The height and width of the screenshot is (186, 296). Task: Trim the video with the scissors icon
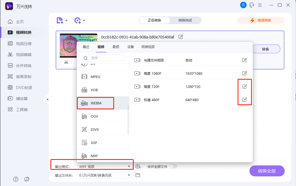[x=66, y=62]
